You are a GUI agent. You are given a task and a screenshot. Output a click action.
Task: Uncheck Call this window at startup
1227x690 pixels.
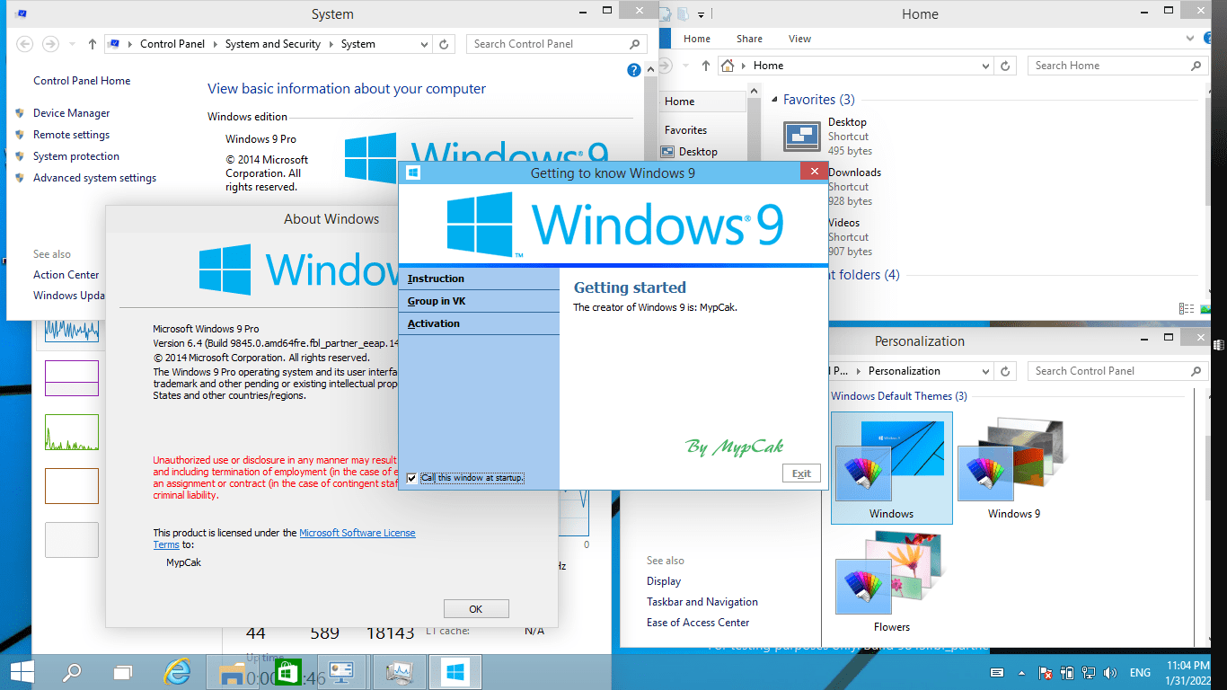click(411, 478)
